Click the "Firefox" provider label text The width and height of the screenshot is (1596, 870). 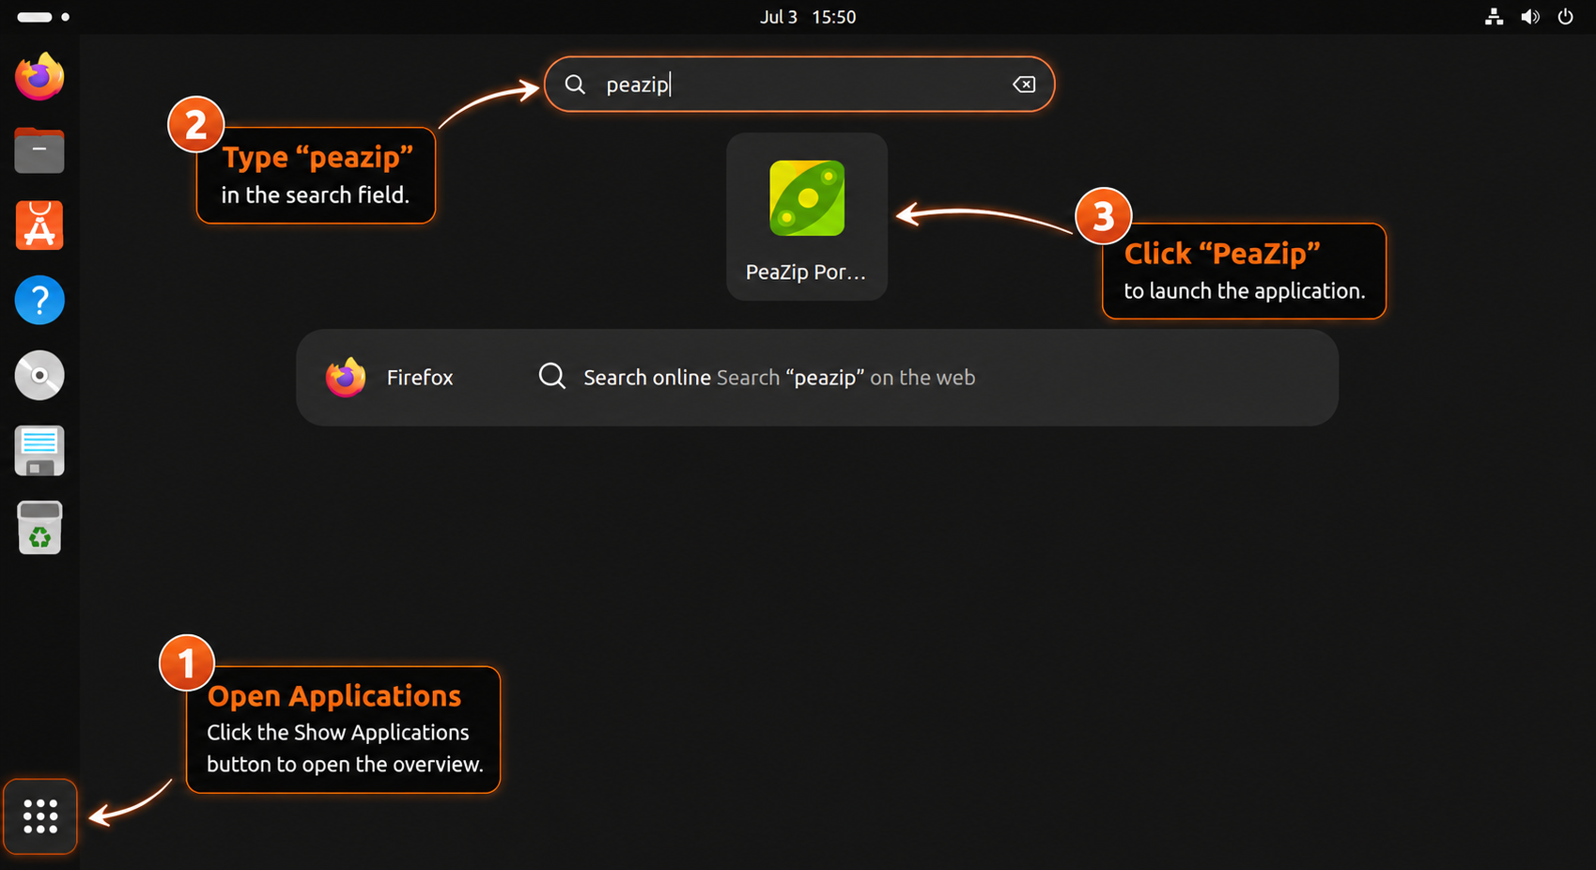tap(420, 378)
